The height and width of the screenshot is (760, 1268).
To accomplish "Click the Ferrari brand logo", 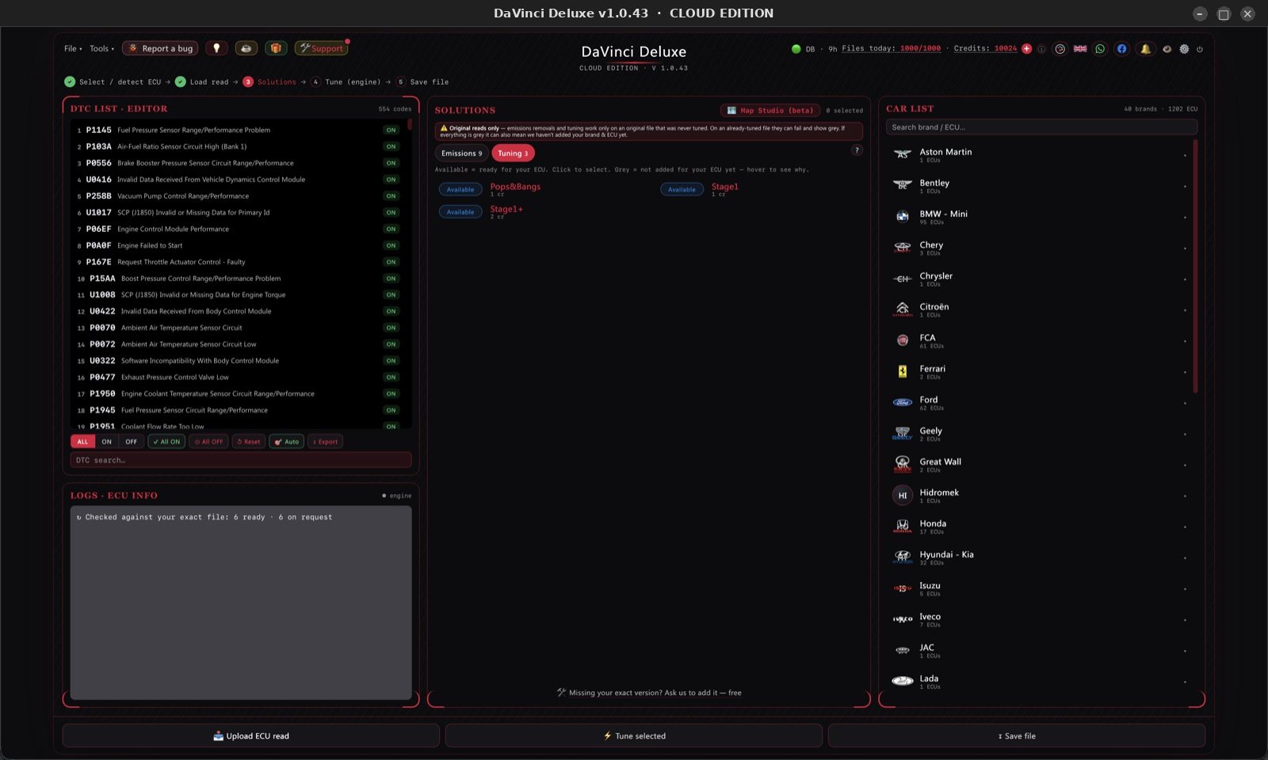I will click(903, 371).
